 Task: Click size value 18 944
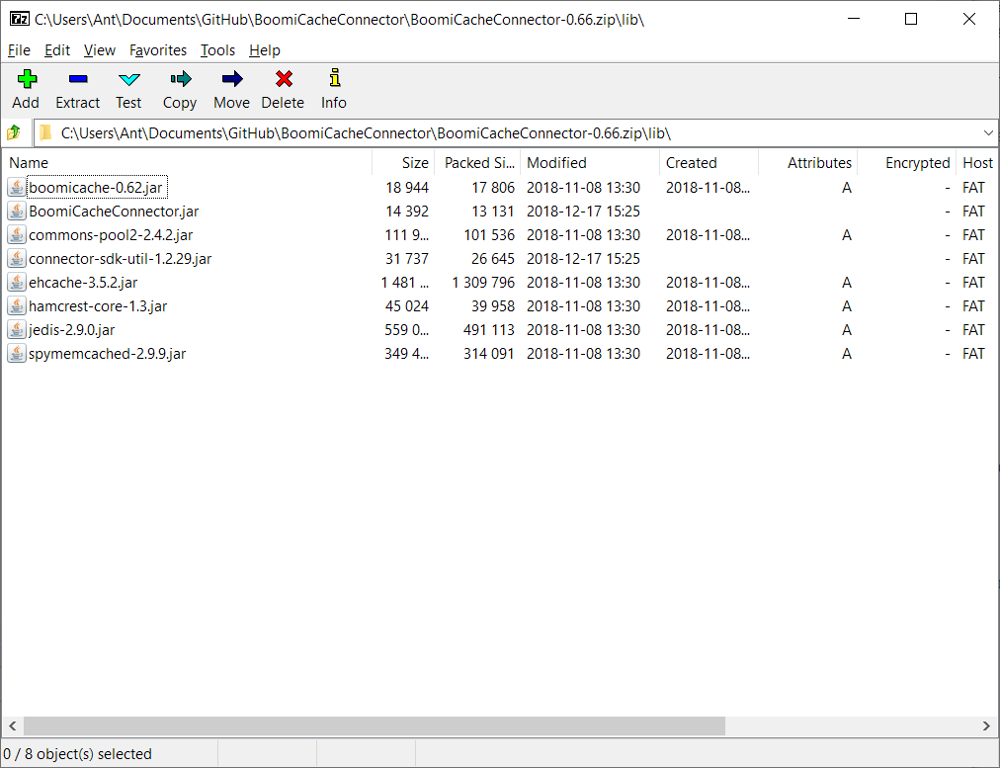pos(407,188)
